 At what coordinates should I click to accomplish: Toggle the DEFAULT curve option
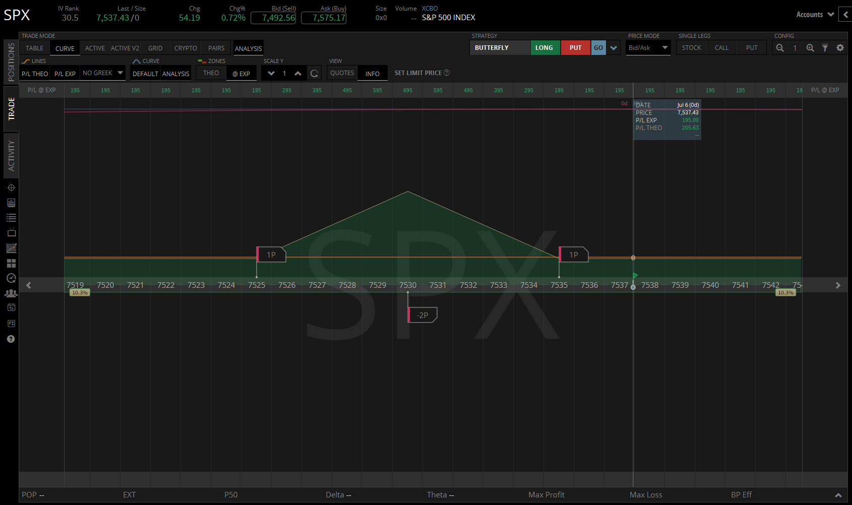(145, 74)
